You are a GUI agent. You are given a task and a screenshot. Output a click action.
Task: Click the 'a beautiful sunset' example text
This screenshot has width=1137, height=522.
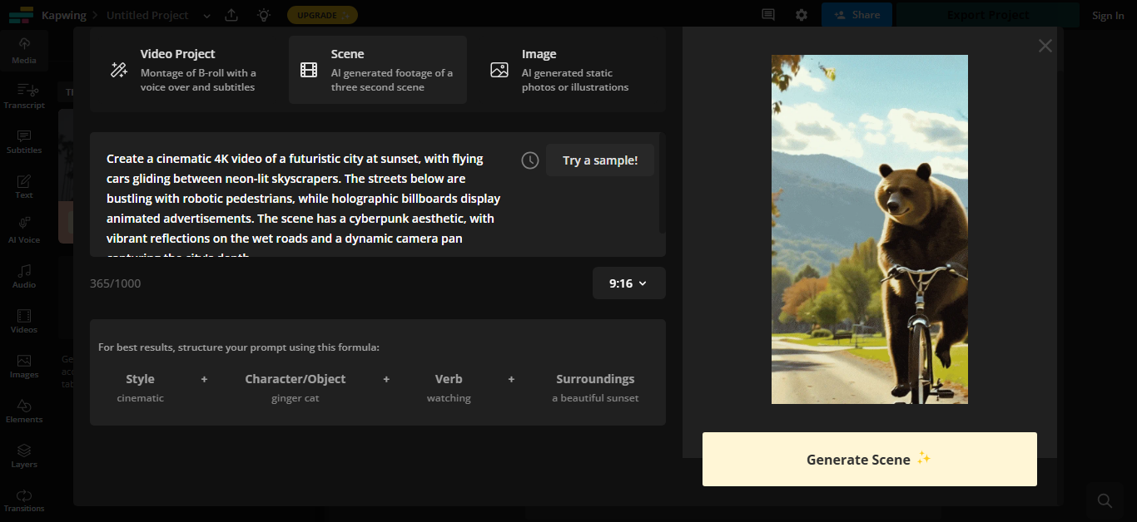[595, 398]
